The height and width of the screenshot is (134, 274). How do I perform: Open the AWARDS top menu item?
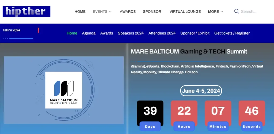[x=128, y=12]
